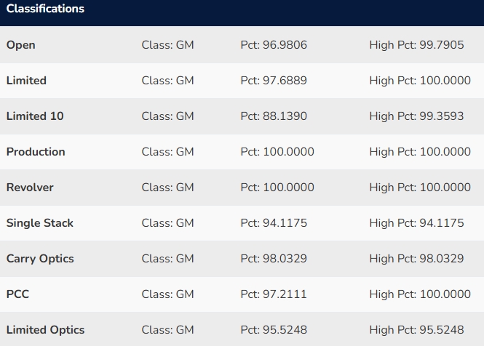
Task: Click the Single Stack division label
Action: pyautogui.click(x=40, y=223)
